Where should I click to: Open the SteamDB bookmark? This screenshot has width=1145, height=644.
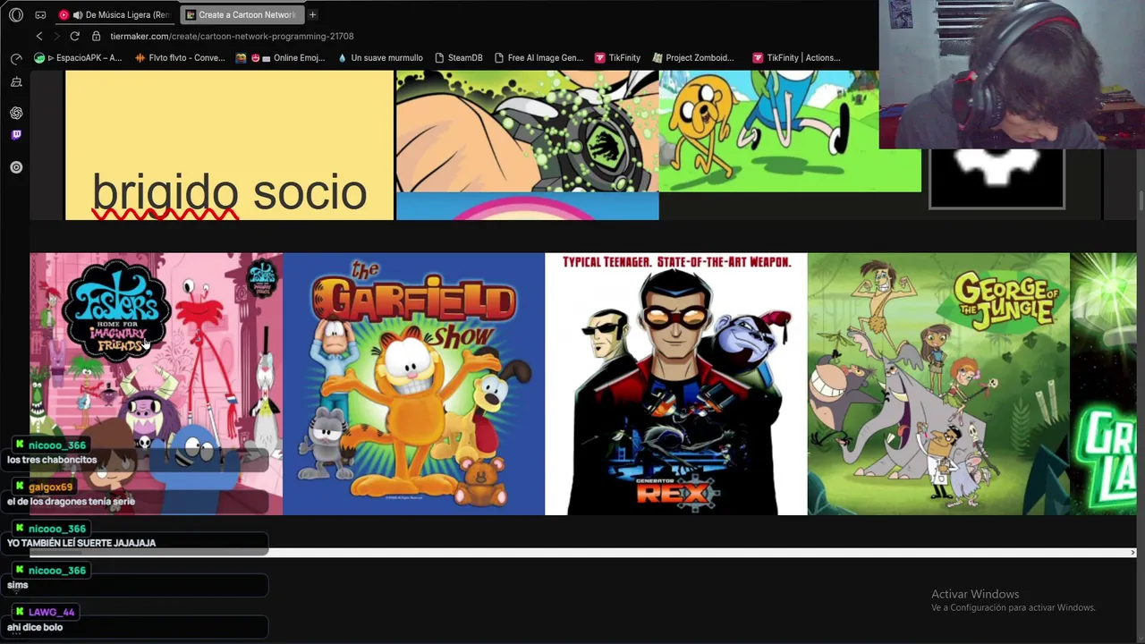[459, 57]
